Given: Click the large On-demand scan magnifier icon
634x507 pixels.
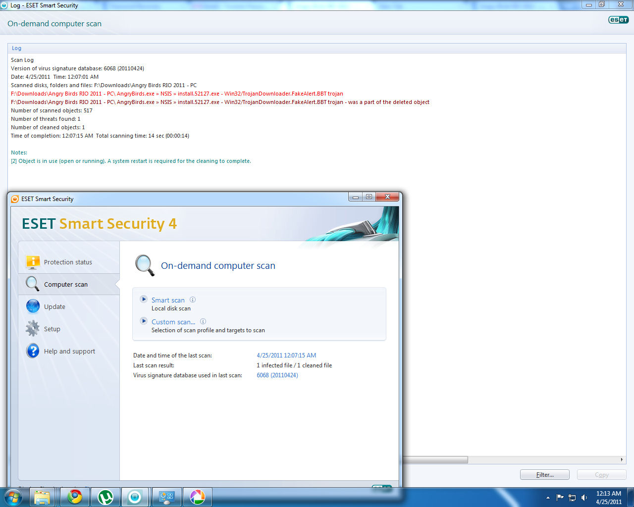Looking at the screenshot, I should pos(145,265).
